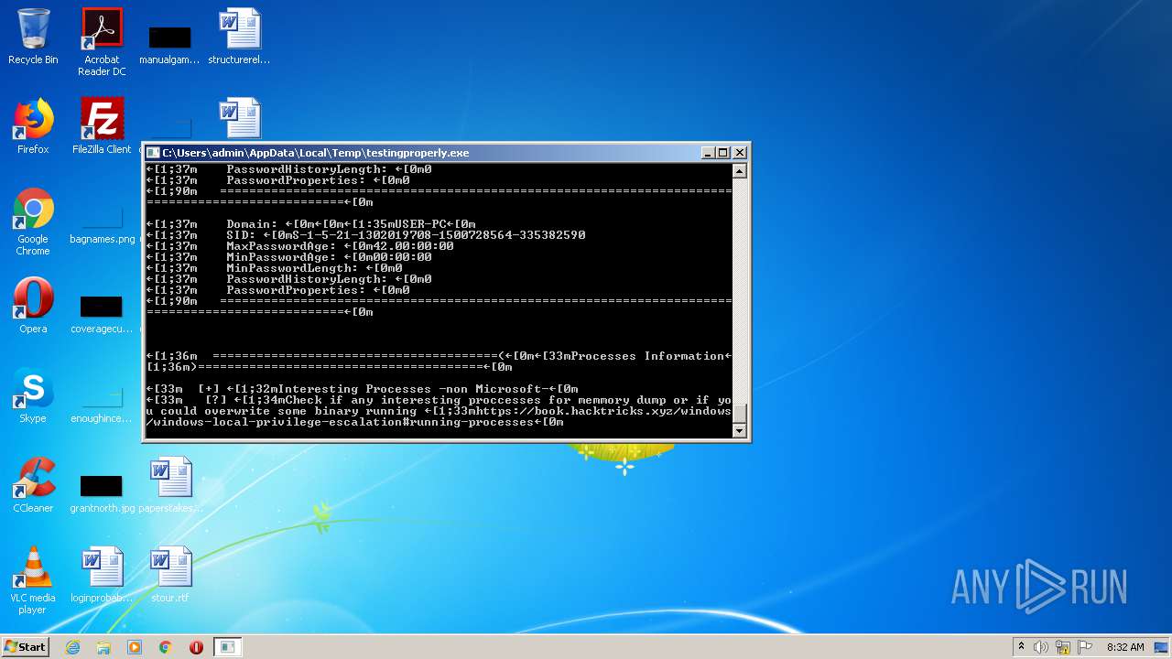Close the testingproperly.exe console window
Screen dimensions: 1172x659
click(x=740, y=153)
